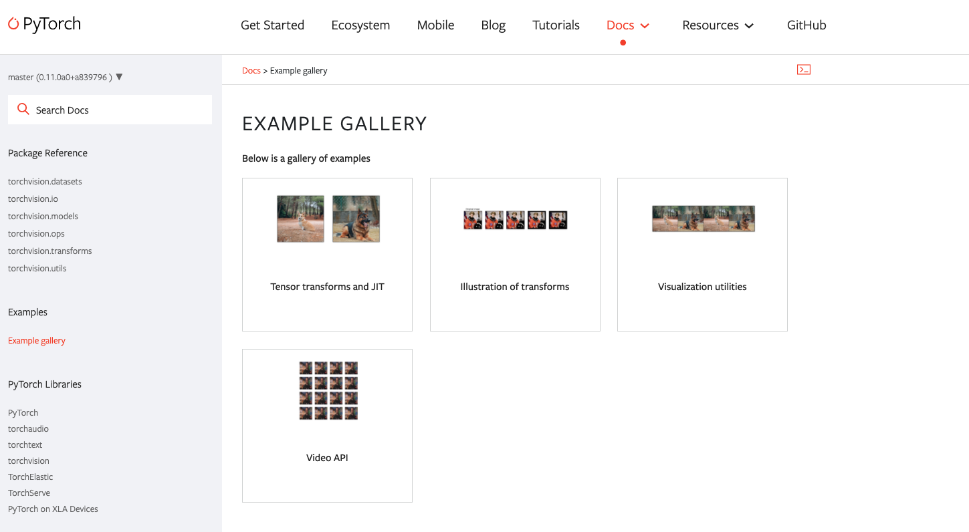Screen dimensions: 969x532
Task: Open the torchaudio library link
Action: tap(28, 428)
